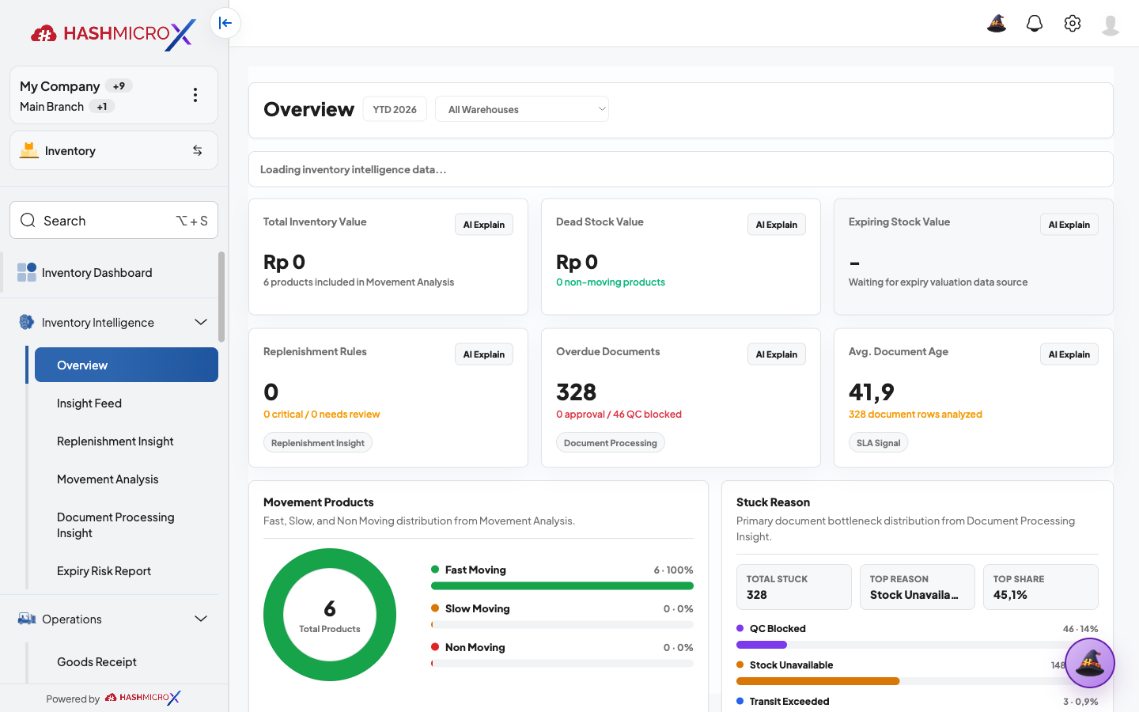Click the Powered by HashMicro footer logo

tap(143, 698)
